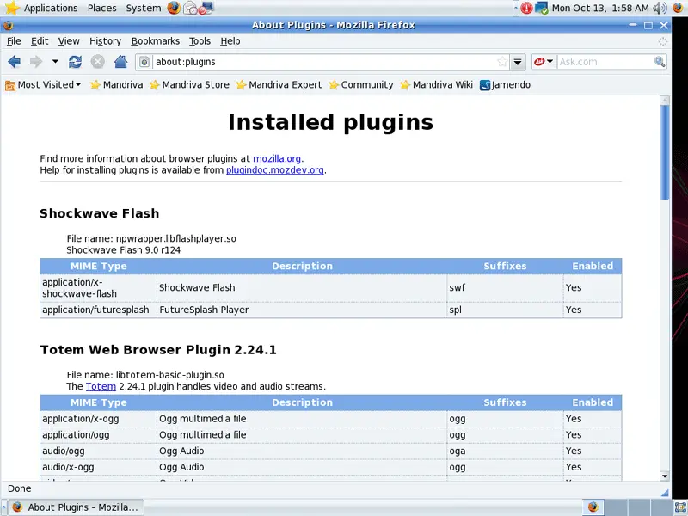This screenshot has width=688, height=516.
Task: Click the Firefox icon at panel's right end
Action: (678, 8)
